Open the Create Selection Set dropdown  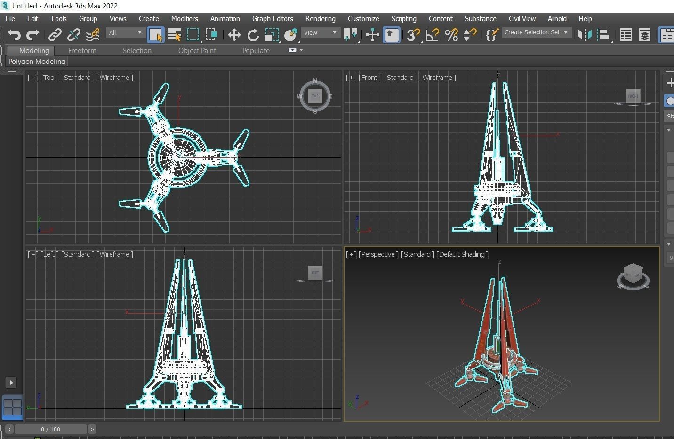[x=537, y=32]
